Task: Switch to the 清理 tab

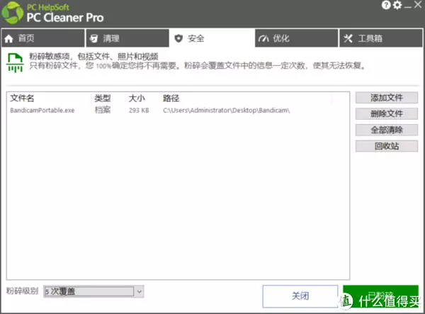Action: [x=127, y=38]
